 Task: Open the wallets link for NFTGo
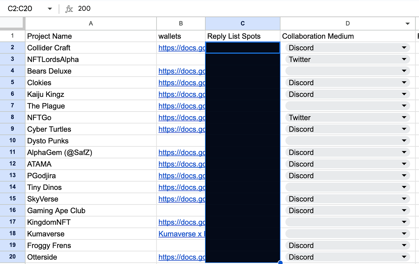pos(182,118)
